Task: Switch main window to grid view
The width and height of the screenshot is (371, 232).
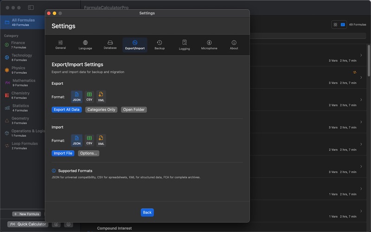Action: point(335,25)
